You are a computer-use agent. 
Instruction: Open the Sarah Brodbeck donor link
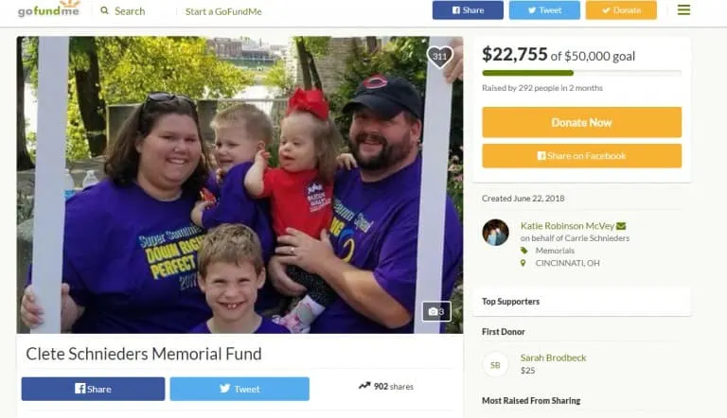tap(553, 357)
